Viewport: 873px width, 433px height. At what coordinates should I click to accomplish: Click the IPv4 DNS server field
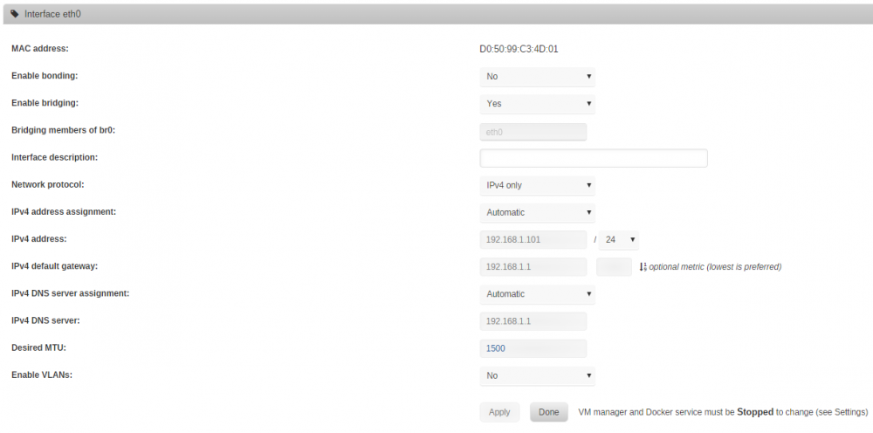(533, 321)
